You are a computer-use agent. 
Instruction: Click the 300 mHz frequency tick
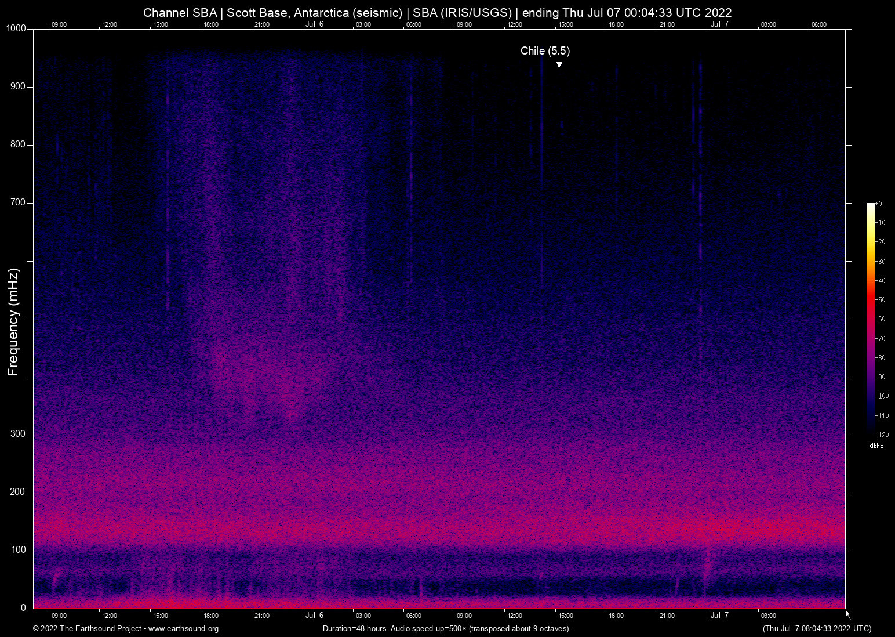19,433
